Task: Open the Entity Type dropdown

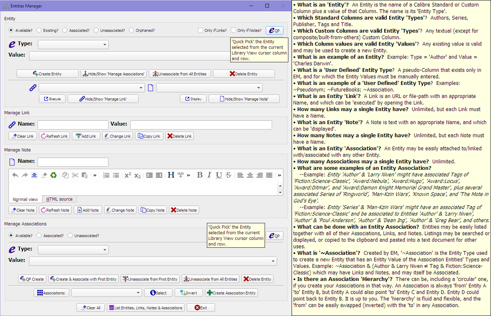Action: 73,45
